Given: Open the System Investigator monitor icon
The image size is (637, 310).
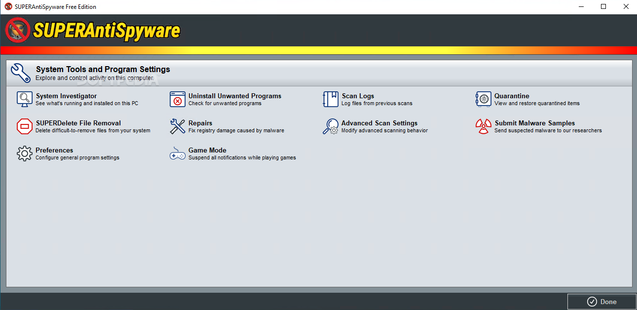Looking at the screenshot, I should (24, 99).
